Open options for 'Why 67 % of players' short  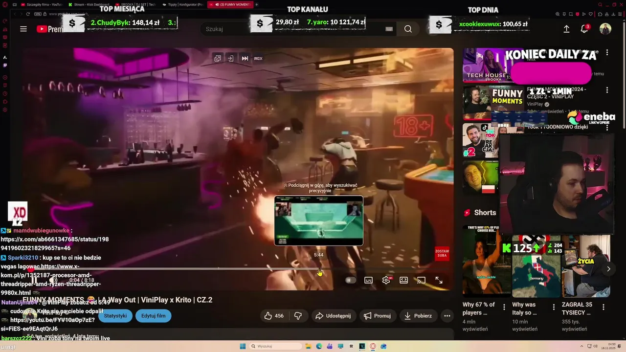click(504, 308)
